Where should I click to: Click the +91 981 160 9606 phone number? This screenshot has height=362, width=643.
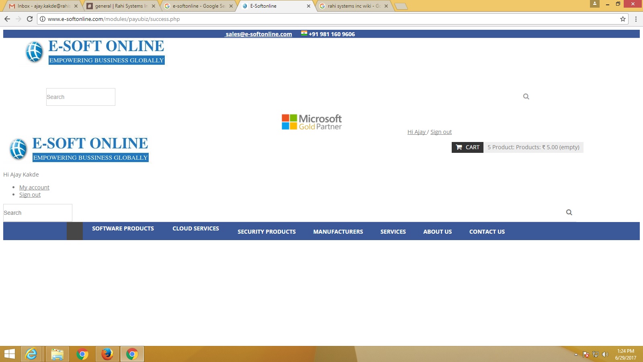point(332,34)
